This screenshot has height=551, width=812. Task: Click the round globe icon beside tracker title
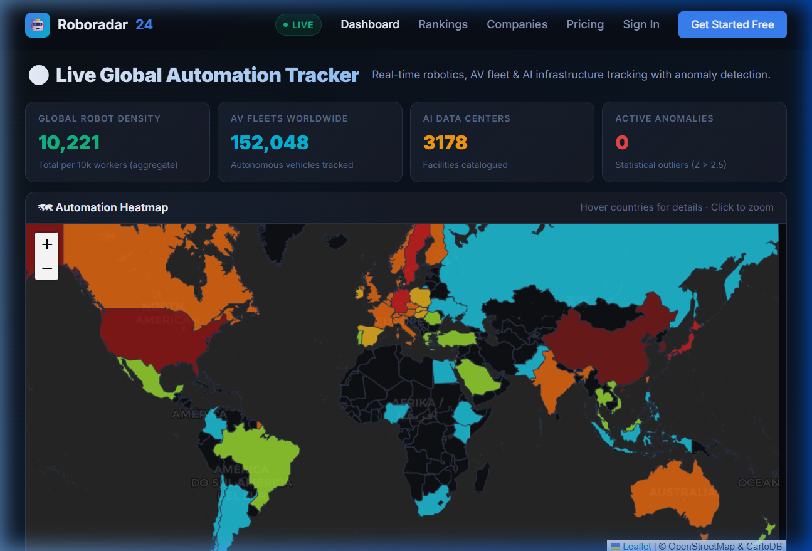tap(39, 75)
